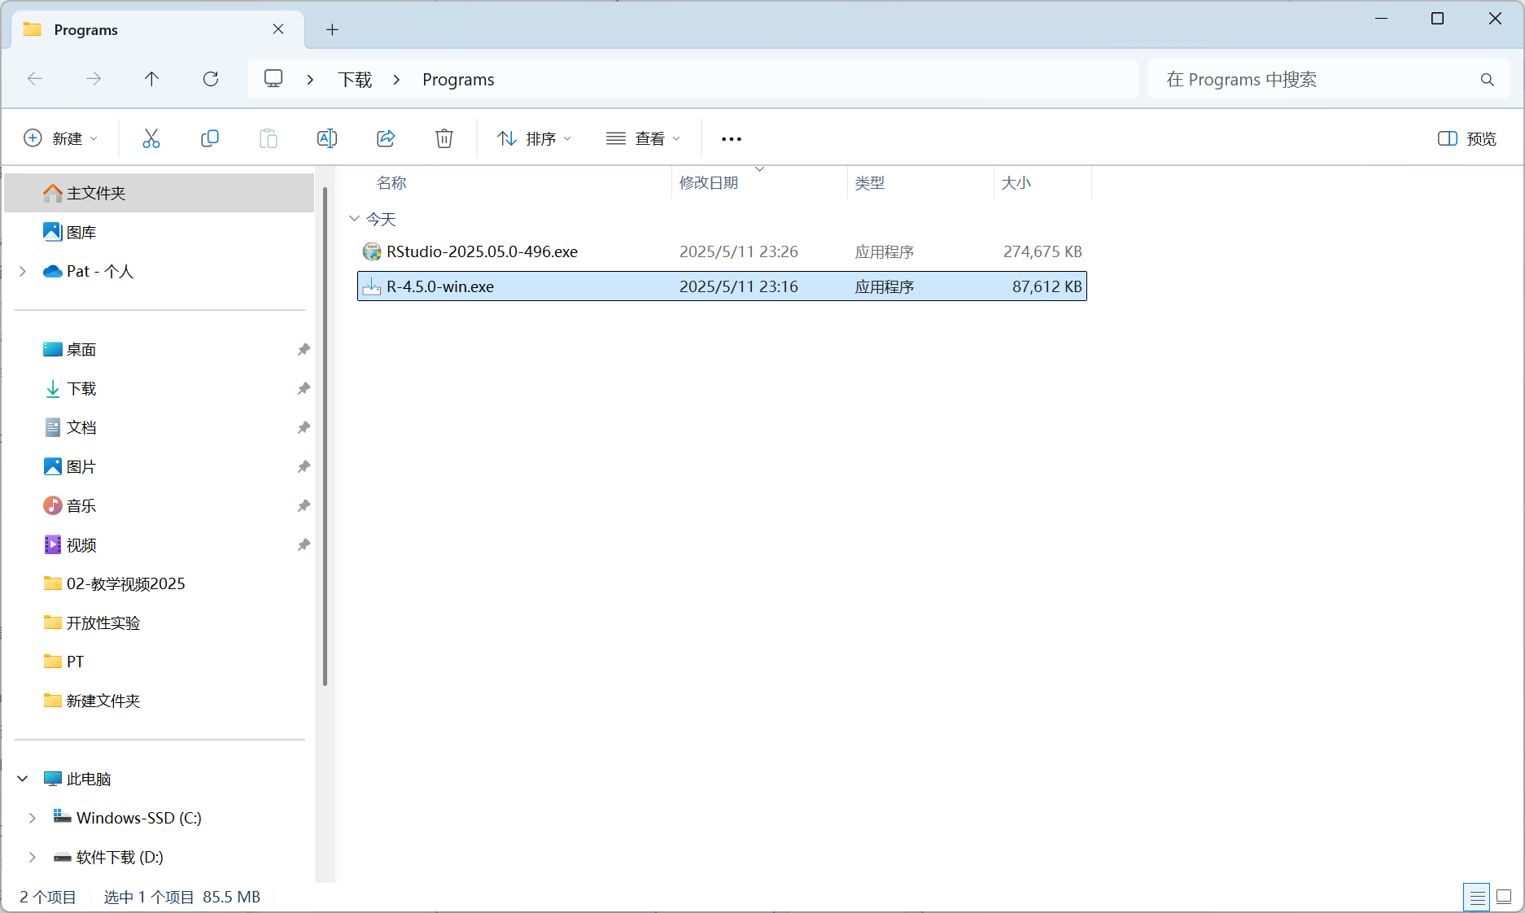Go forward with the right arrow

tap(94, 79)
